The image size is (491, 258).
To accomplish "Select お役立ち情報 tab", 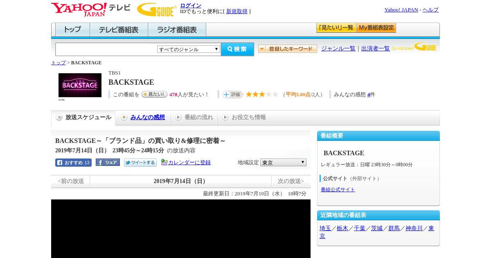I will pos(244,118).
